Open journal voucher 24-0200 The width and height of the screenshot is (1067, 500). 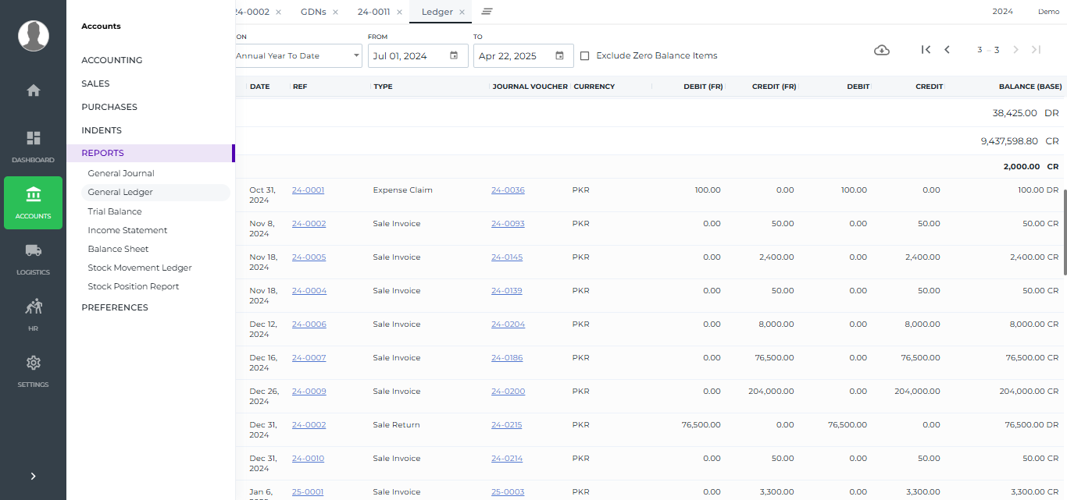pos(508,392)
